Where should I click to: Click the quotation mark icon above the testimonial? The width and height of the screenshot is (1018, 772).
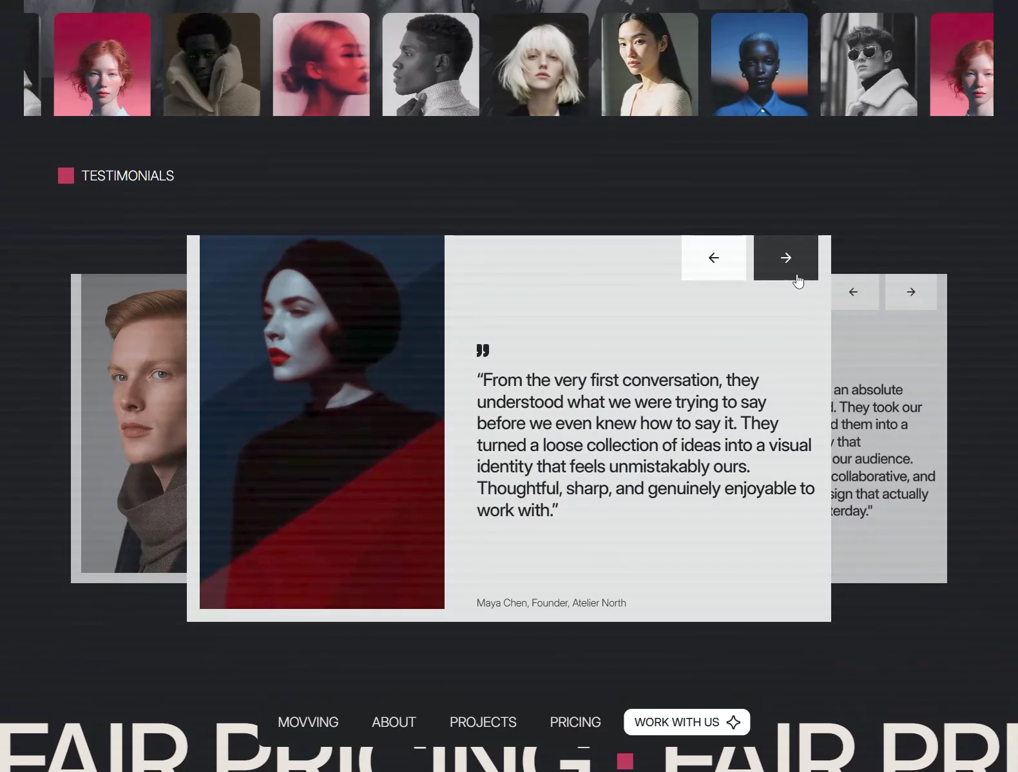tap(483, 351)
